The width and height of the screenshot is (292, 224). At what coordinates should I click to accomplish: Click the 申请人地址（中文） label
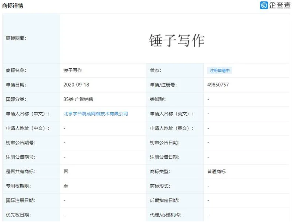[x=28, y=128]
